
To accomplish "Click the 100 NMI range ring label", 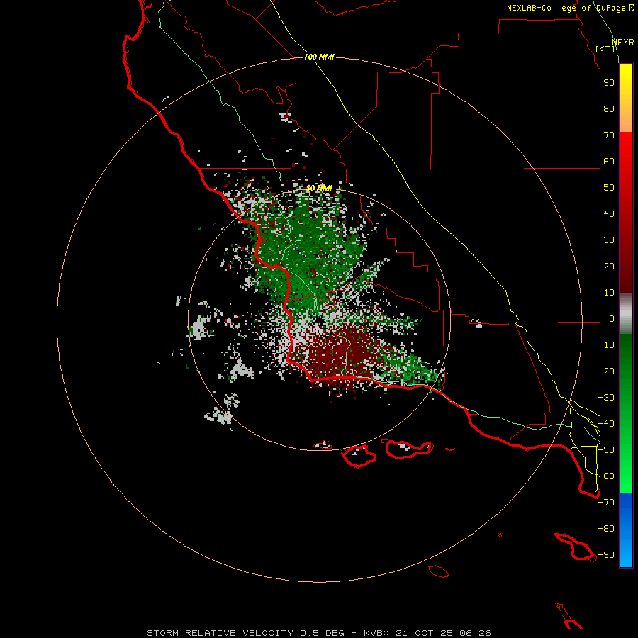I will point(319,57).
